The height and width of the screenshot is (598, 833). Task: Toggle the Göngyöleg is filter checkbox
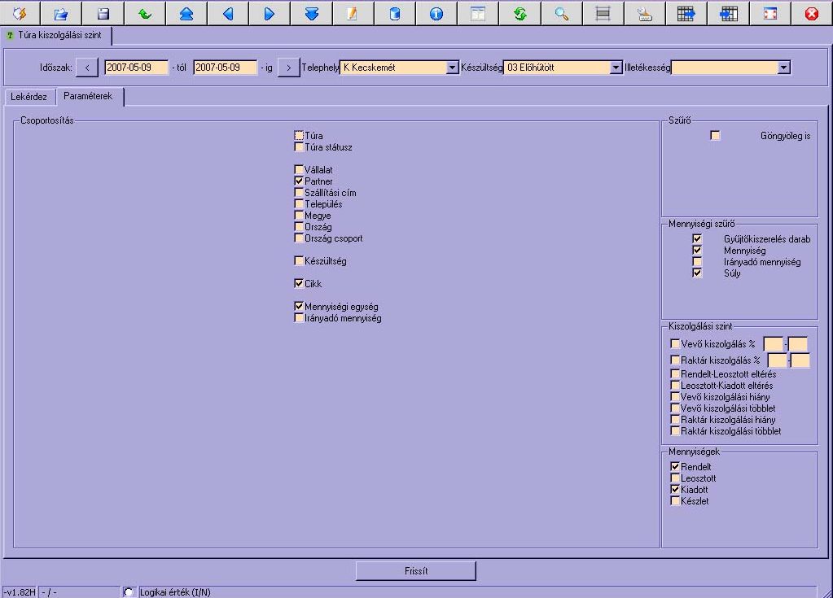click(715, 136)
